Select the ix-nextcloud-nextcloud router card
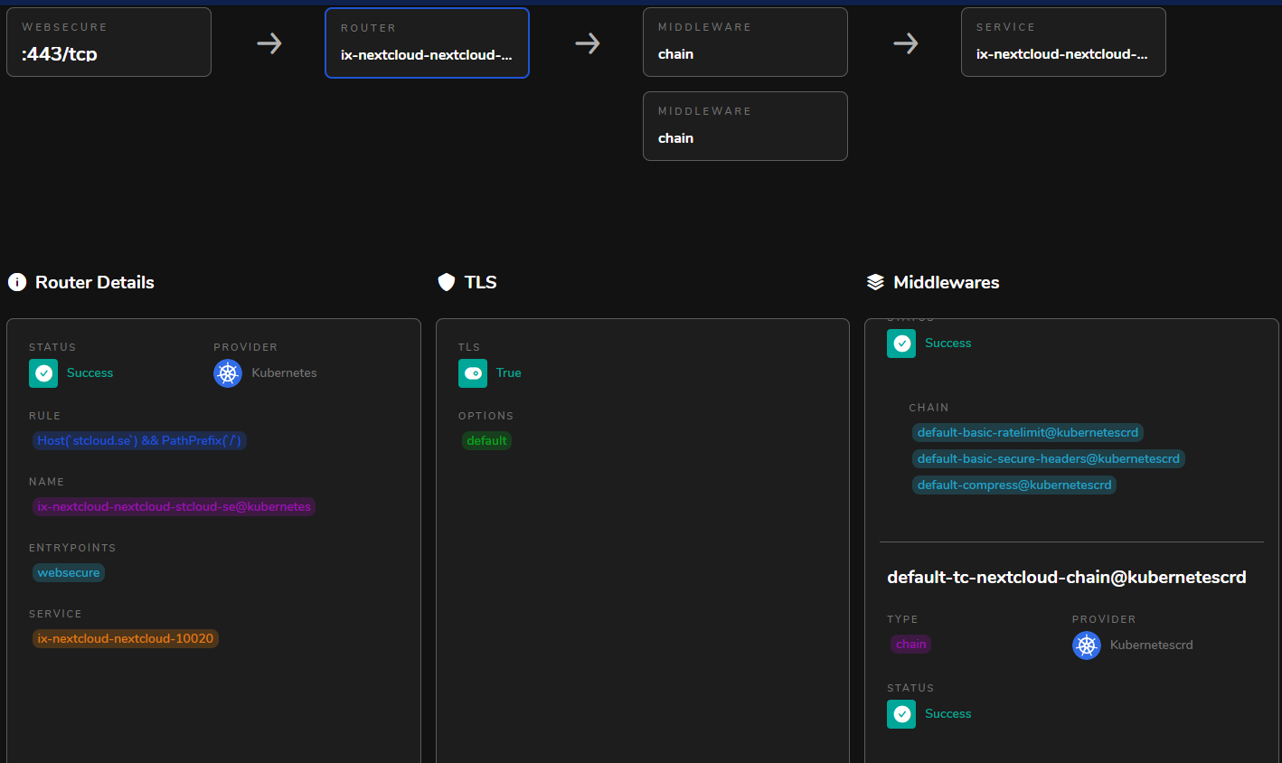The height and width of the screenshot is (763, 1282). pos(427,42)
